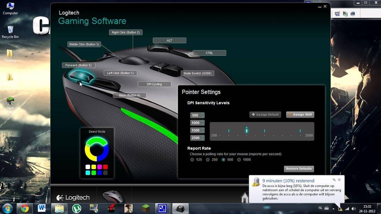Select the 125 report rate option

point(192,160)
